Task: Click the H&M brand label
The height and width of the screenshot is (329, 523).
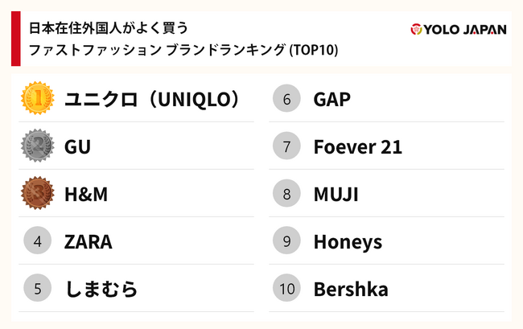Action: (x=86, y=195)
